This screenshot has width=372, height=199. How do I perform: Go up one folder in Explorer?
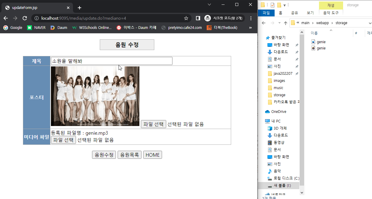(x=286, y=23)
